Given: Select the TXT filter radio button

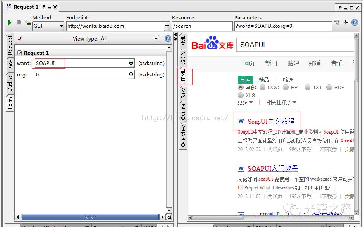Looking at the screenshot, I should 308,87.
